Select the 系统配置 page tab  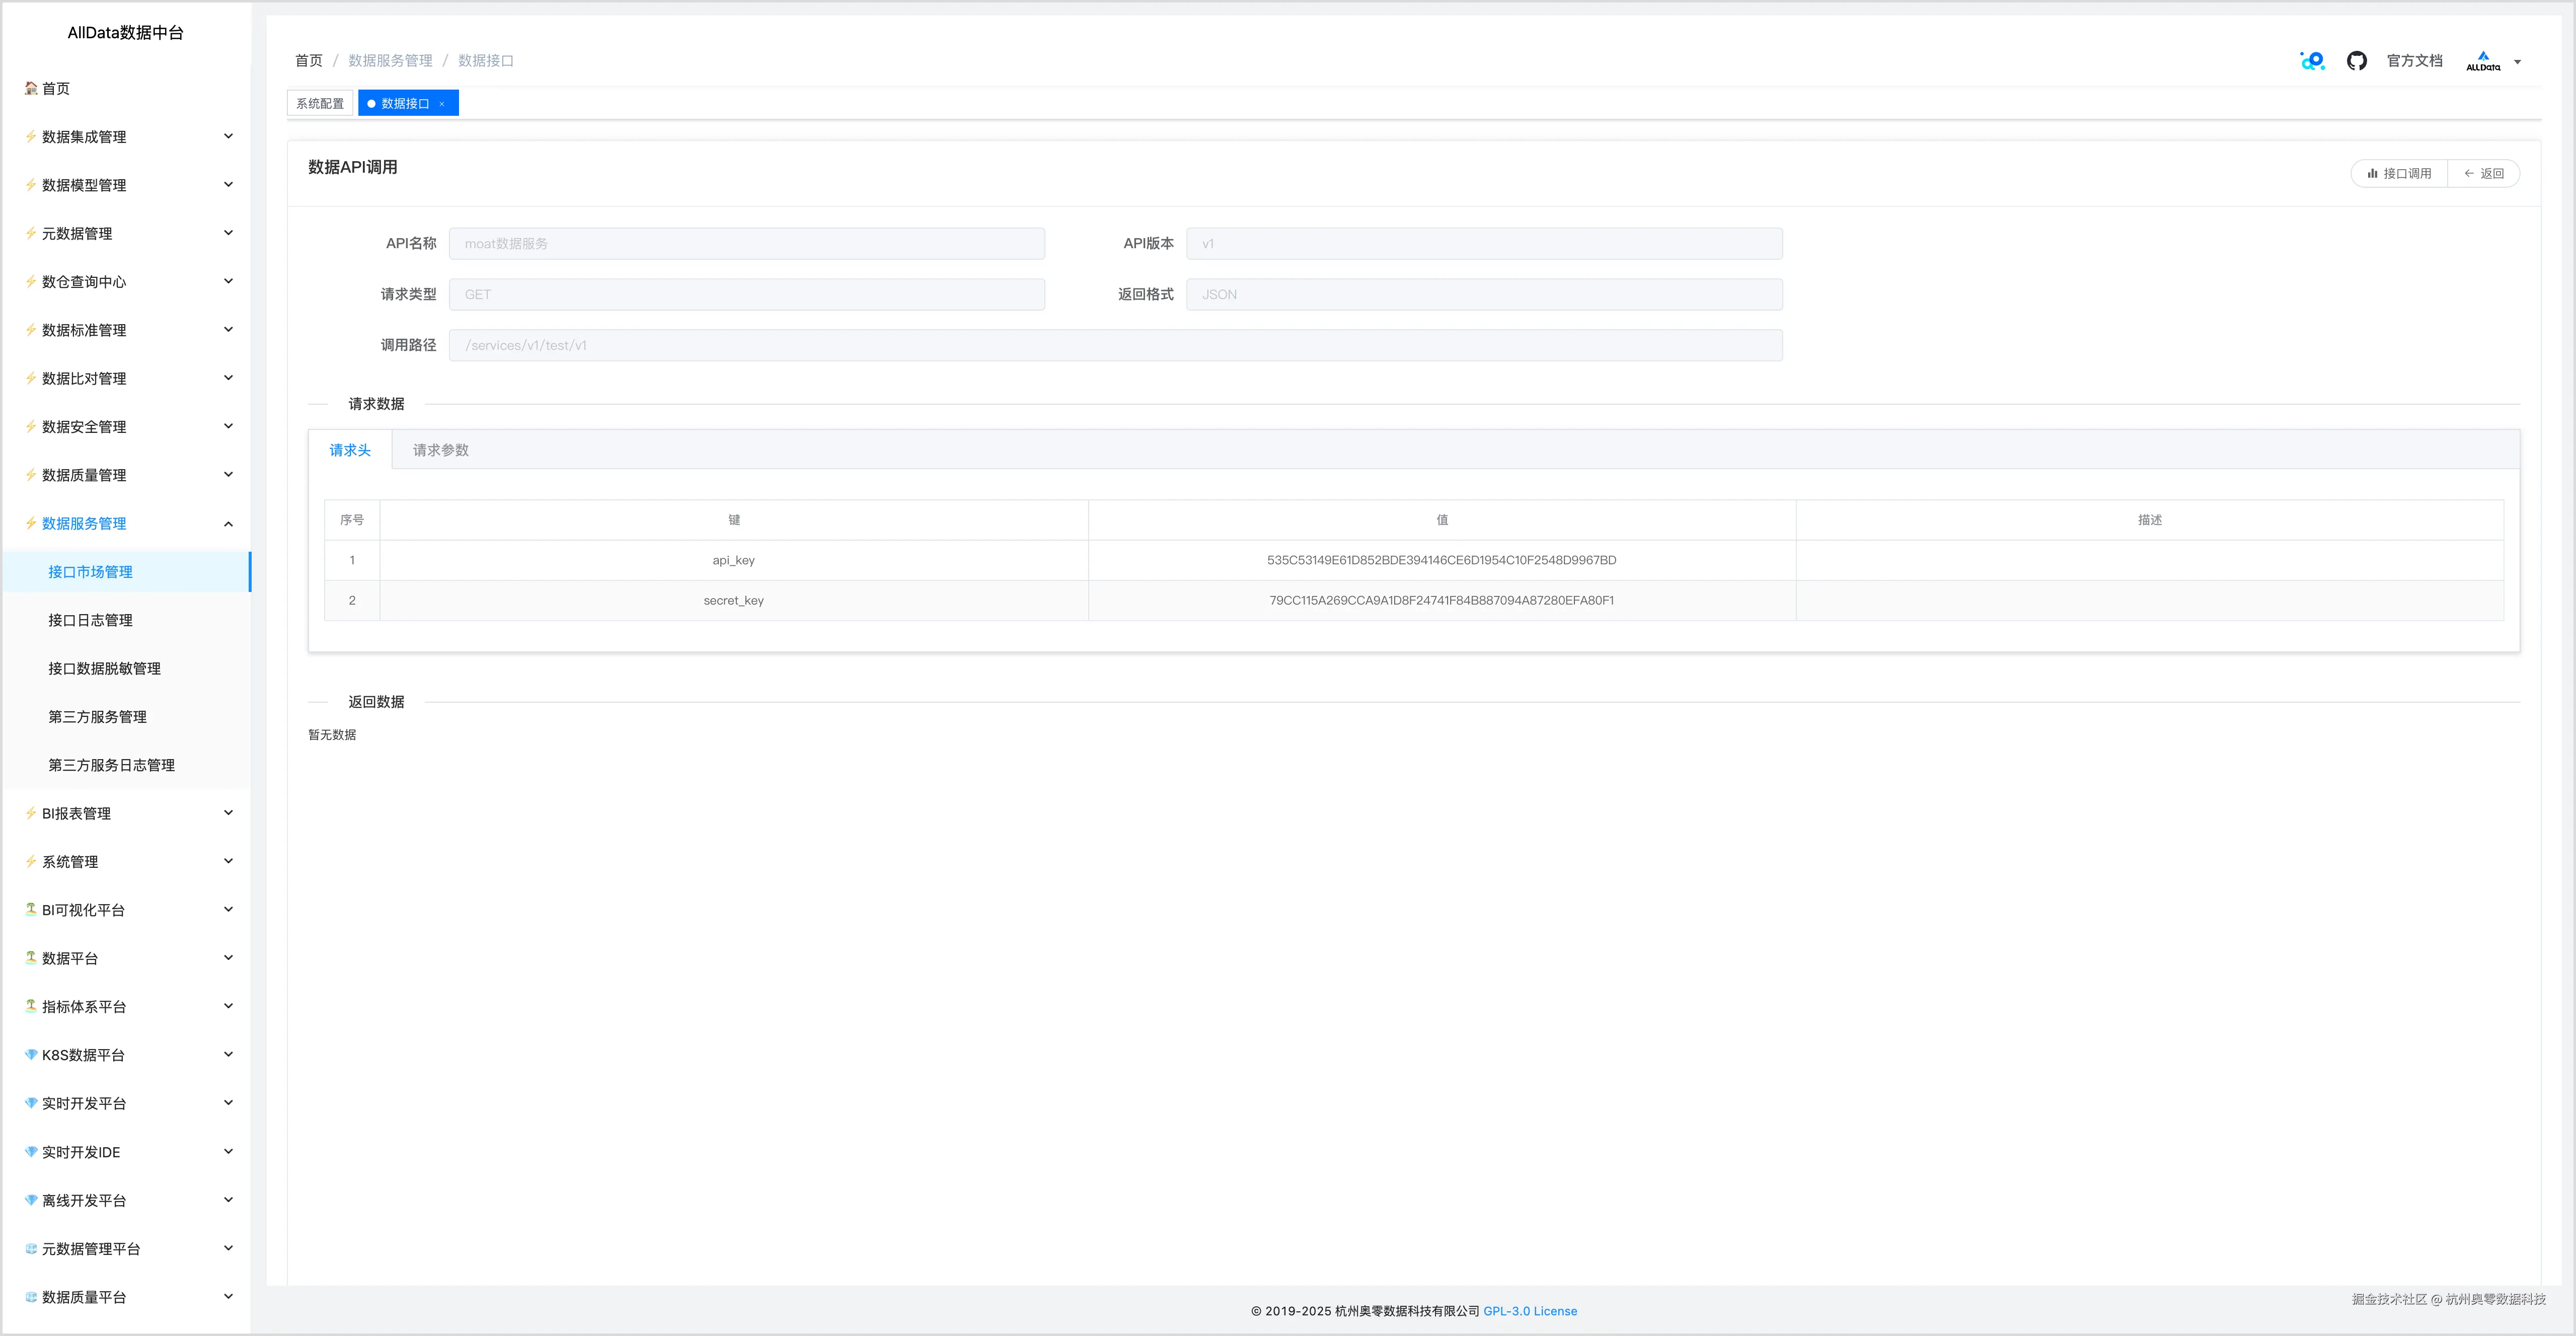click(x=320, y=104)
